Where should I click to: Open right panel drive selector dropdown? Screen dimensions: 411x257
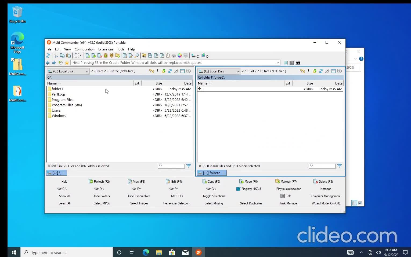coord(219,71)
